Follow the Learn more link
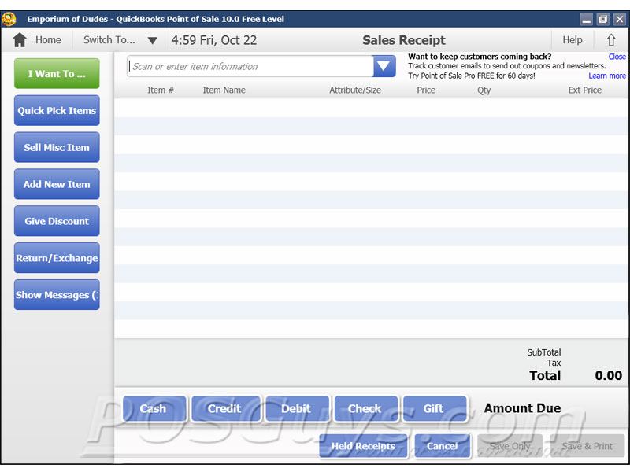The width and height of the screenshot is (630, 472). 606,76
